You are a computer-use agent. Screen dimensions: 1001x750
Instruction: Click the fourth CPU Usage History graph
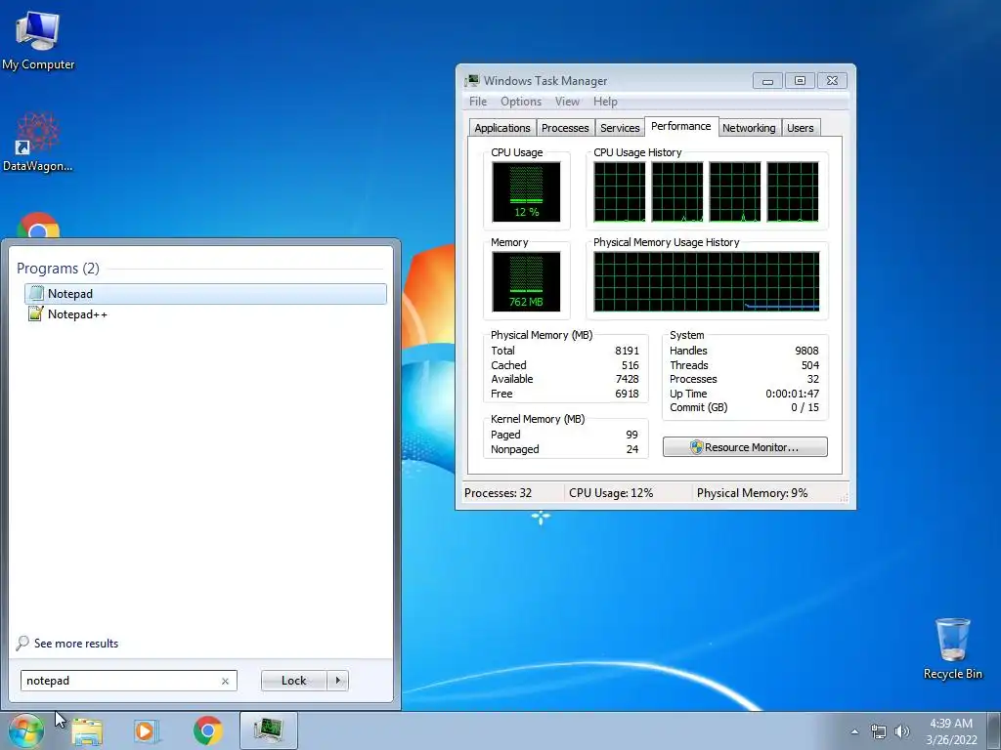[792, 191]
